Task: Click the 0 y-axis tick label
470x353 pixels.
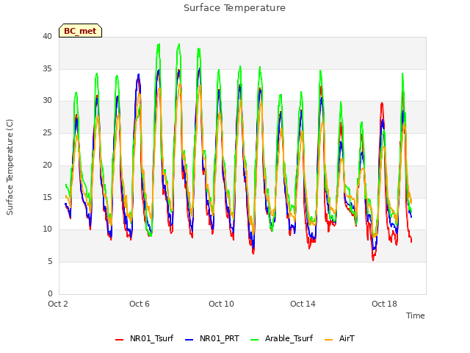Action: coord(50,293)
